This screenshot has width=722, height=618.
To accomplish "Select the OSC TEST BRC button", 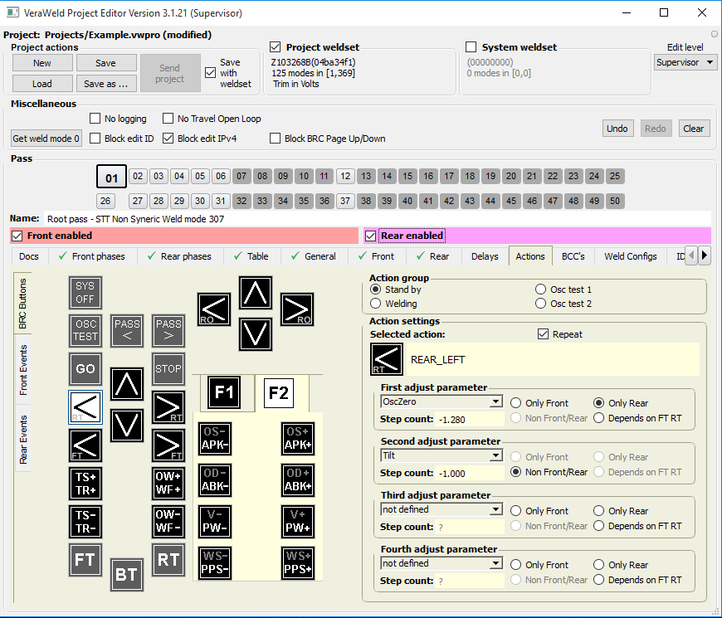I will 85,330.
